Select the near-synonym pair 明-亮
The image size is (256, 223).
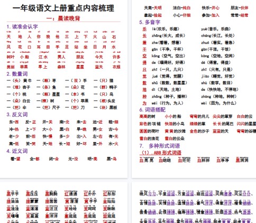pyautogui.click(x=93, y=159)
